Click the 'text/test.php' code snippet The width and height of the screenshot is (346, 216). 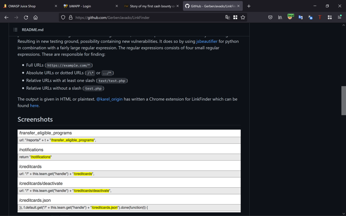point(112,81)
